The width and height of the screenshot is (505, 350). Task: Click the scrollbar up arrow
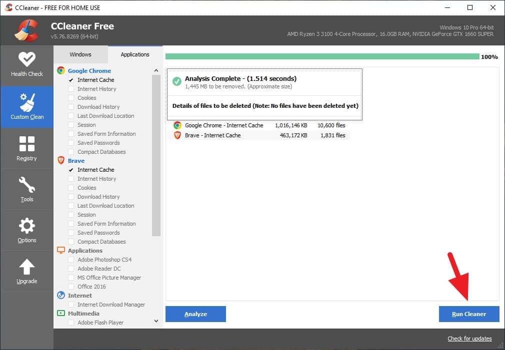click(156, 70)
